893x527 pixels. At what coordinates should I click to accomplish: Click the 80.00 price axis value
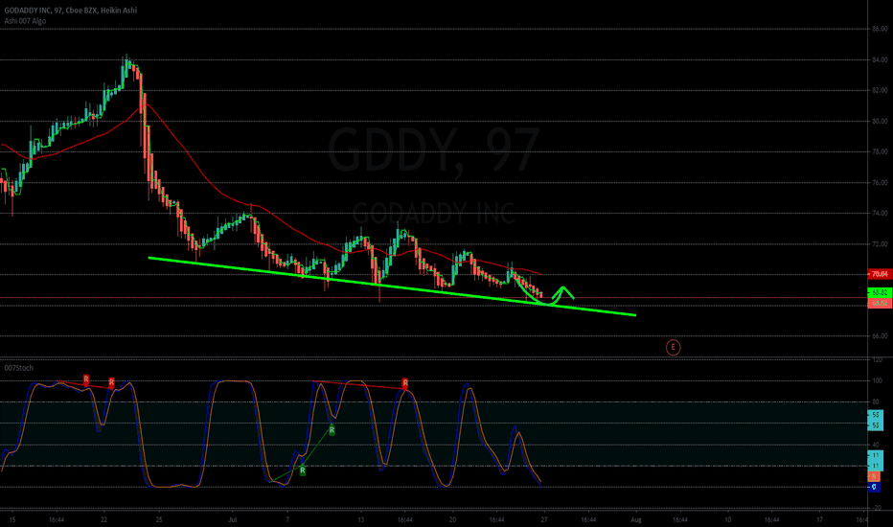pyautogui.click(x=880, y=121)
